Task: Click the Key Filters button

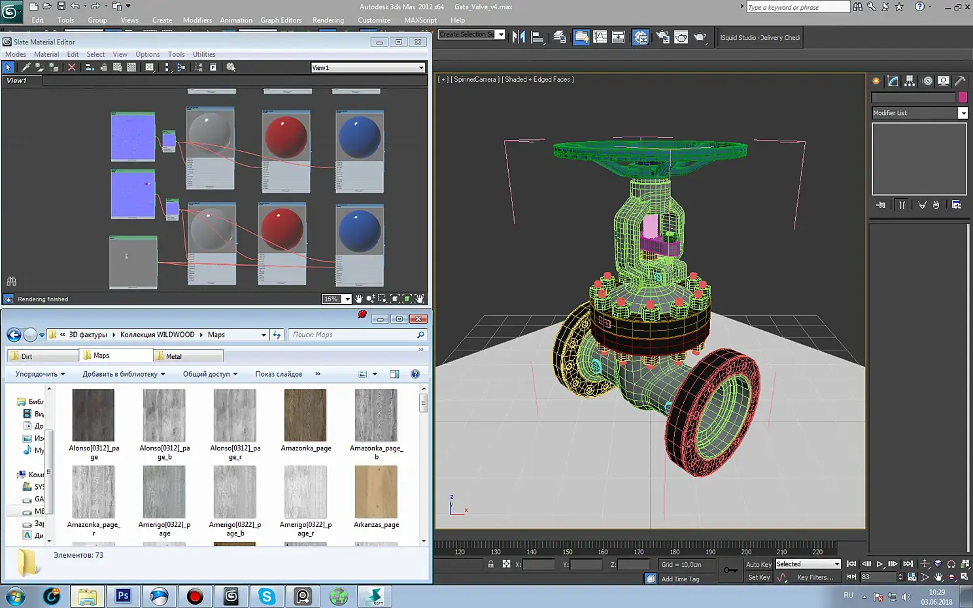Action: click(815, 577)
